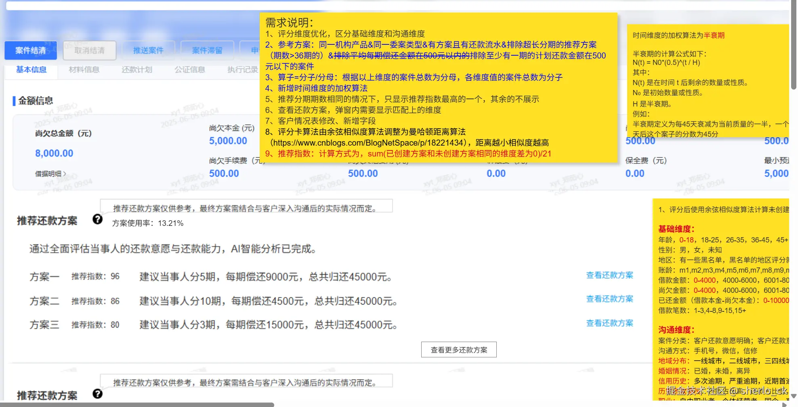Open 查看还款方案 for 方案一
The image size is (798, 407).
609,275
